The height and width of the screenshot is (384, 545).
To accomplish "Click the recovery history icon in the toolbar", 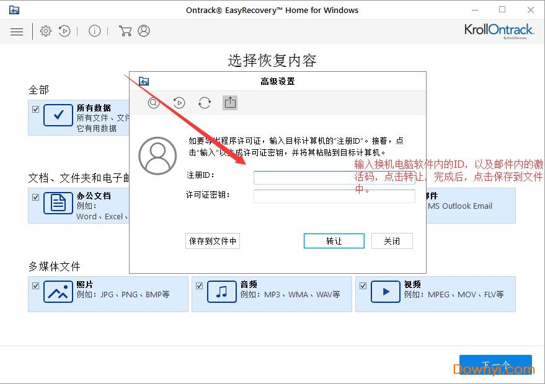I will coord(64,30).
